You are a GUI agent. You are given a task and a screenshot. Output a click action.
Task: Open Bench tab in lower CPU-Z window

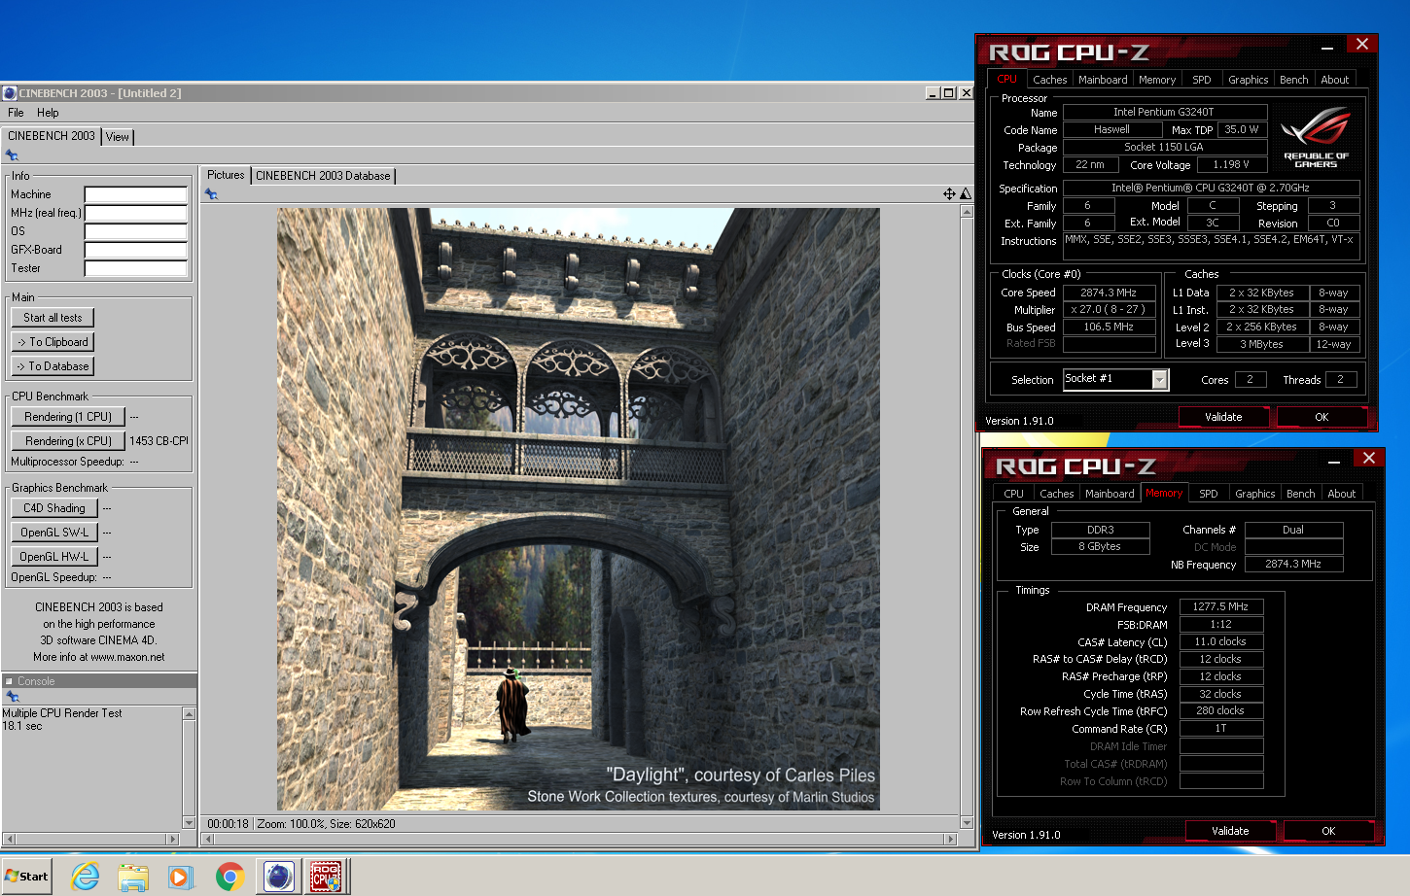tap(1300, 494)
